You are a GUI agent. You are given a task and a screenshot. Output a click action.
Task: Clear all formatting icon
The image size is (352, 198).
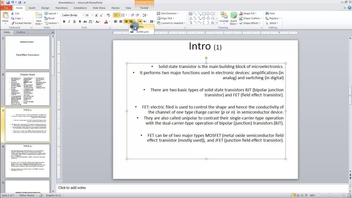(x=108, y=15)
